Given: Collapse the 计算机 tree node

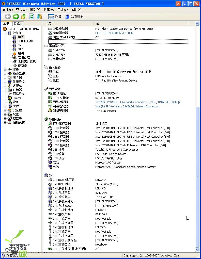Looking at the screenshot, I should 5,33.
